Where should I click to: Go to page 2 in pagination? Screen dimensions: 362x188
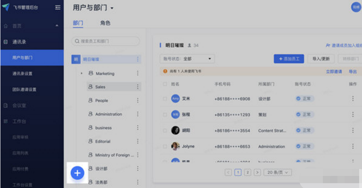point(247,172)
